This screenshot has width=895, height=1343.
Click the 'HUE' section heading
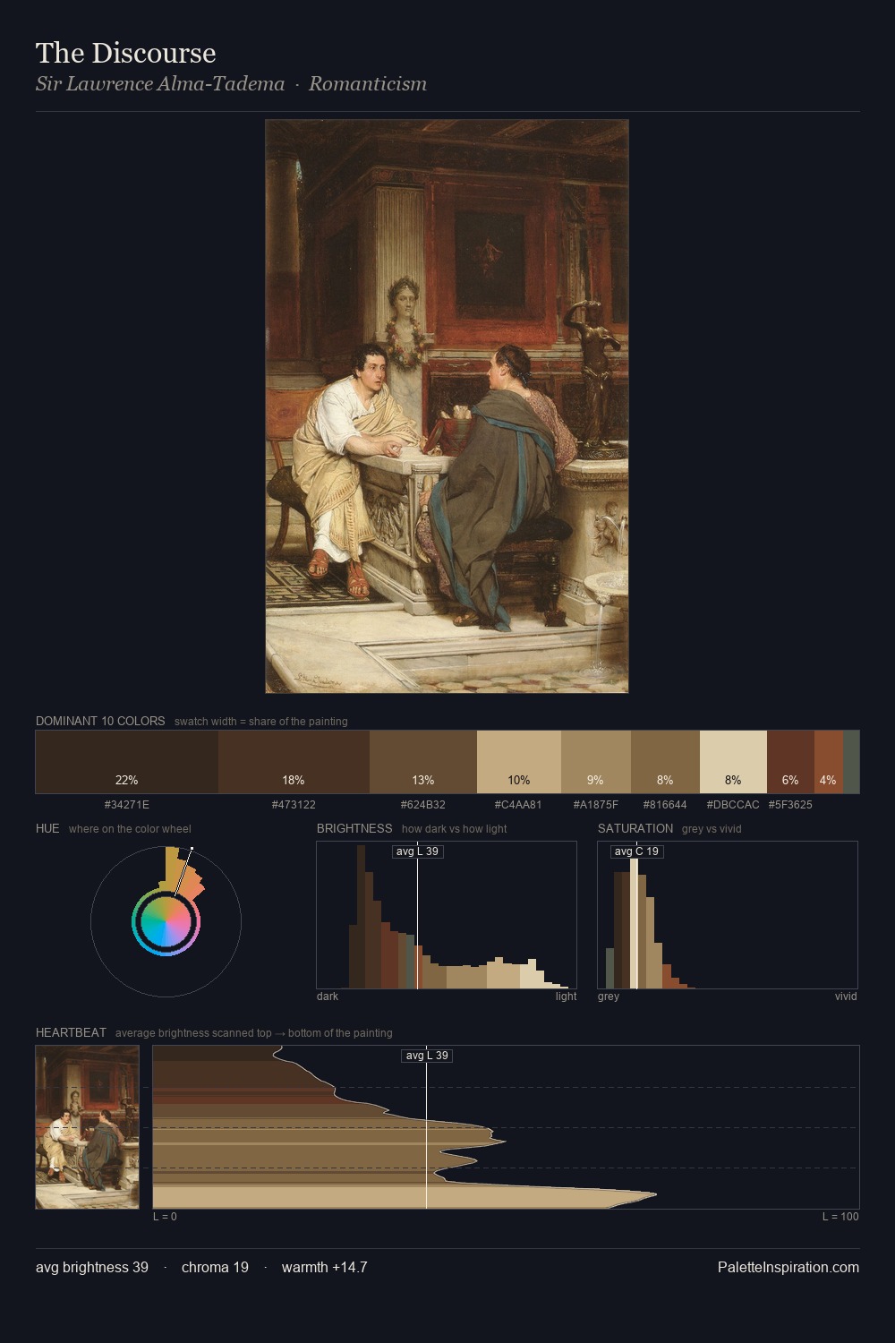tap(47, 828)
